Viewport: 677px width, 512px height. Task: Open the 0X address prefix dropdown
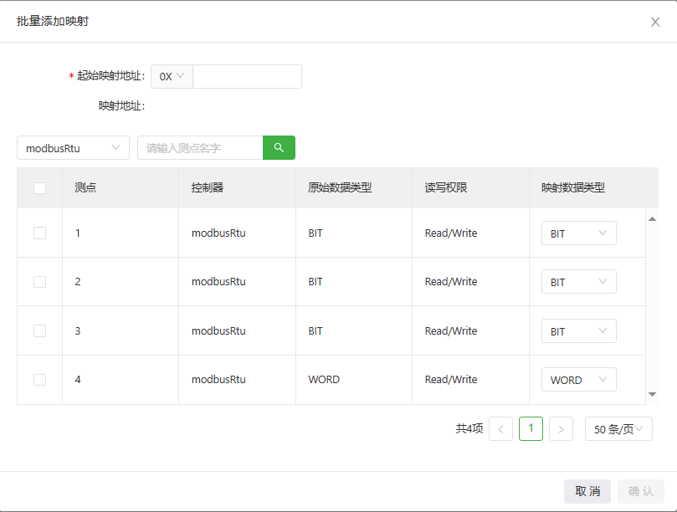click(x=172, y=76)
